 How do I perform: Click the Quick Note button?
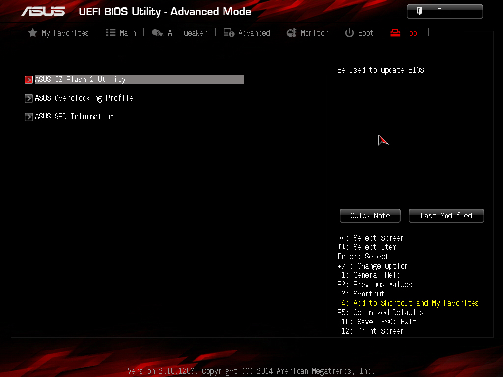[370, 216]
